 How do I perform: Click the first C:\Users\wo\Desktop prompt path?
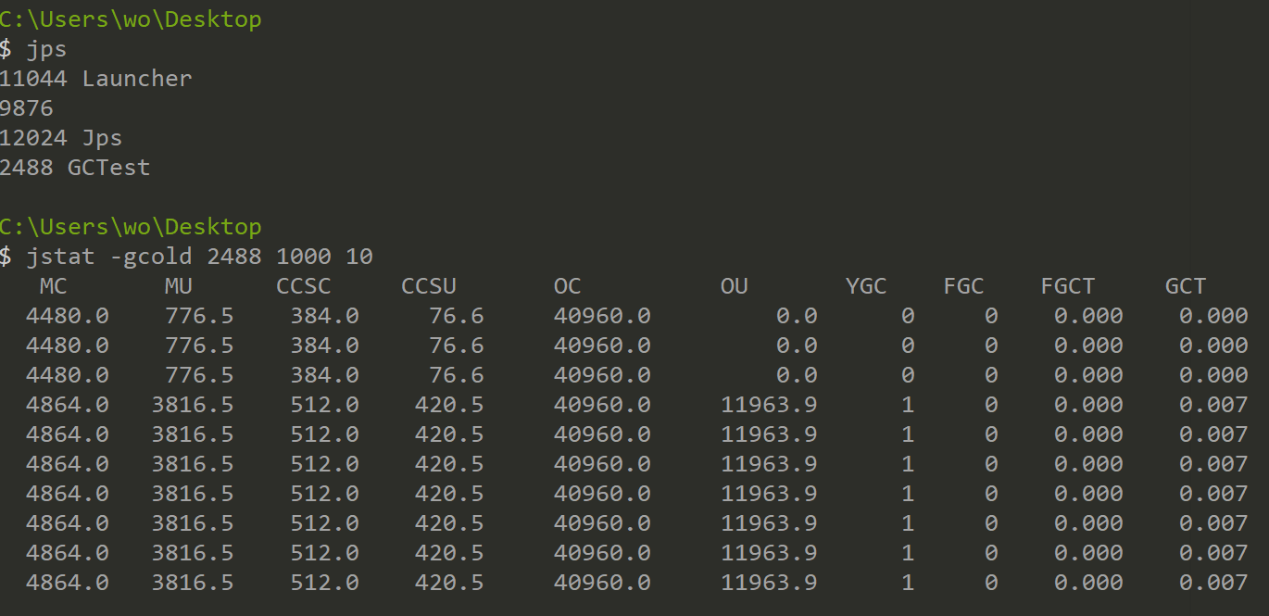tap(131, 19)
